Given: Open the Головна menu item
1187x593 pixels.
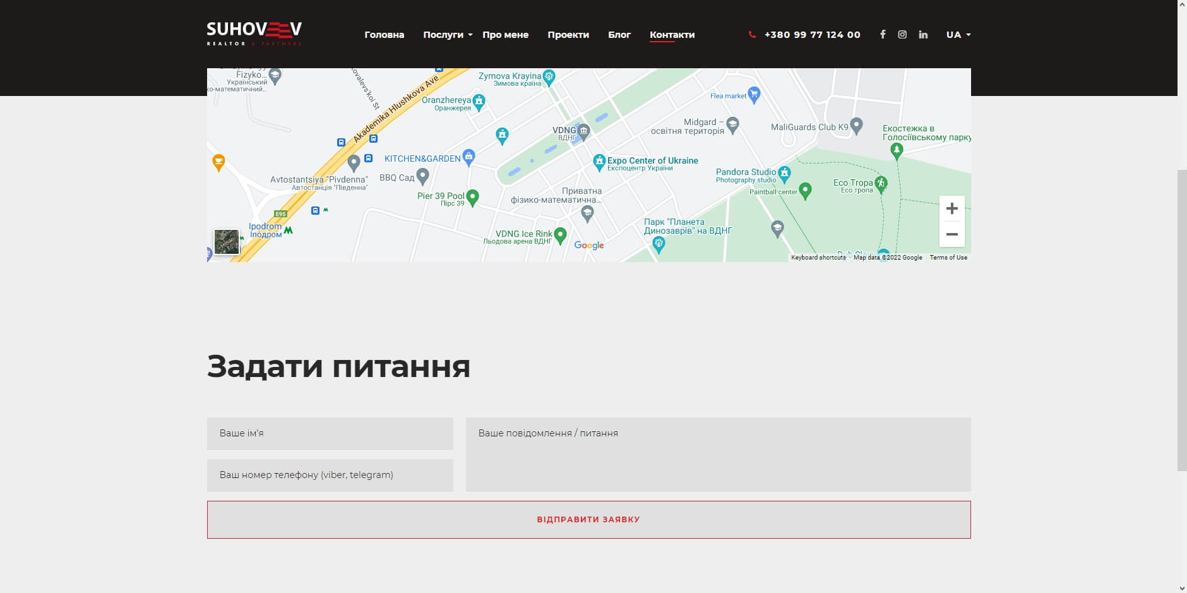Looking at the screenshot, I should [384, 35].
